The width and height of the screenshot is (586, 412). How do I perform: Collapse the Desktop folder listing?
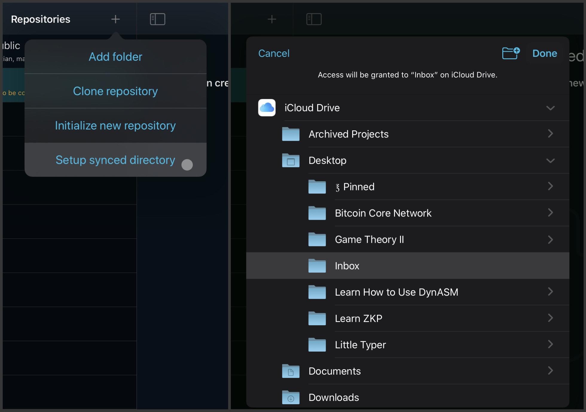(x=550, y=161)
